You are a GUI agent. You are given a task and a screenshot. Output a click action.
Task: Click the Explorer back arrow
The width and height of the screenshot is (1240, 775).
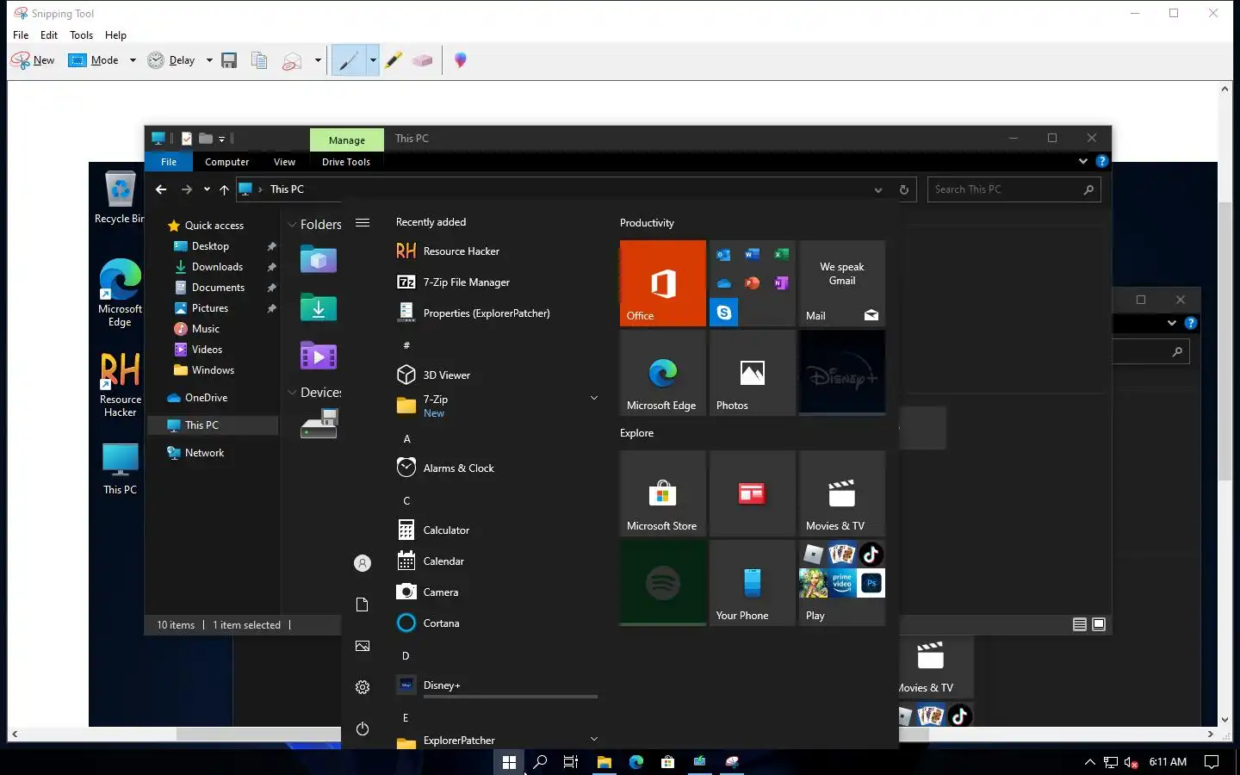161,189
